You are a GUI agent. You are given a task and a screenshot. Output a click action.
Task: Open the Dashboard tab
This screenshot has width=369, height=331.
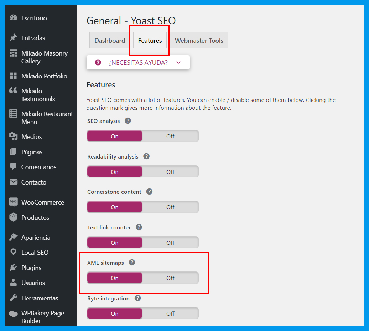click(x=110, y=41)
